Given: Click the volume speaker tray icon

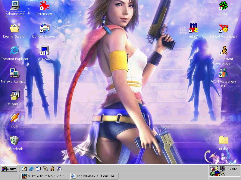Looking at the screenshot, I should [217, 169].
